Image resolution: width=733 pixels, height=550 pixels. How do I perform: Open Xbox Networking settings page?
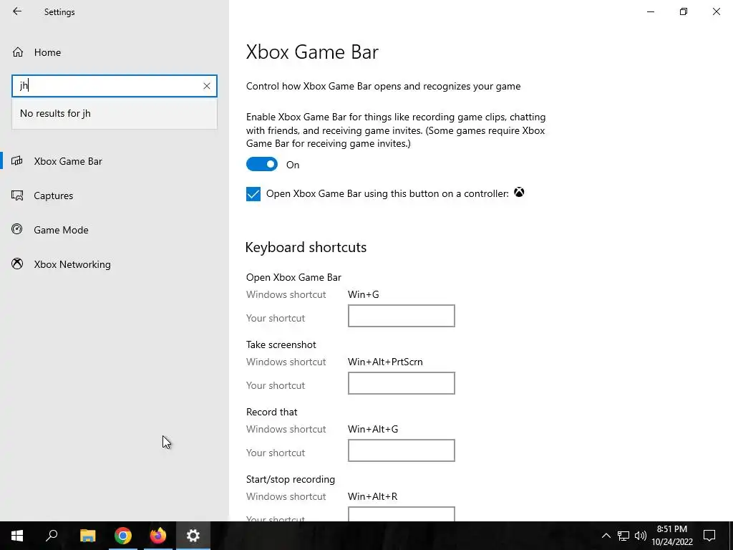tap(72, 264)
